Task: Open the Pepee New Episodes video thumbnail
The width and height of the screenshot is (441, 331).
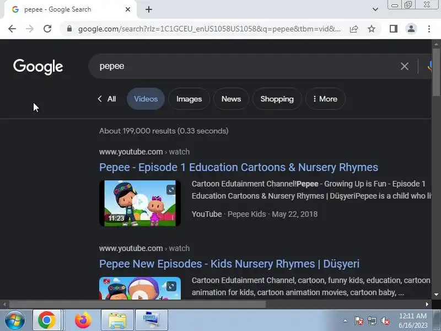Action: tap(140, 288)
